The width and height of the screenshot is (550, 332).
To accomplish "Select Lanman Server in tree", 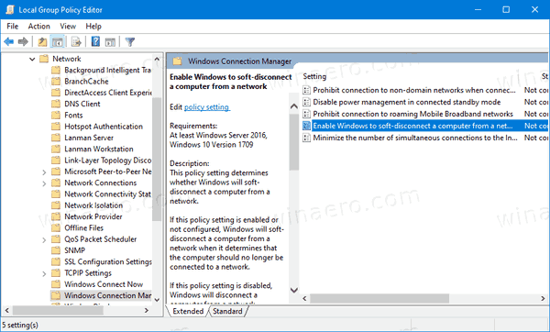I will [89, 138].
